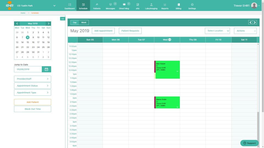
Task: Click the 3pm time label
Action: [75, 122]
